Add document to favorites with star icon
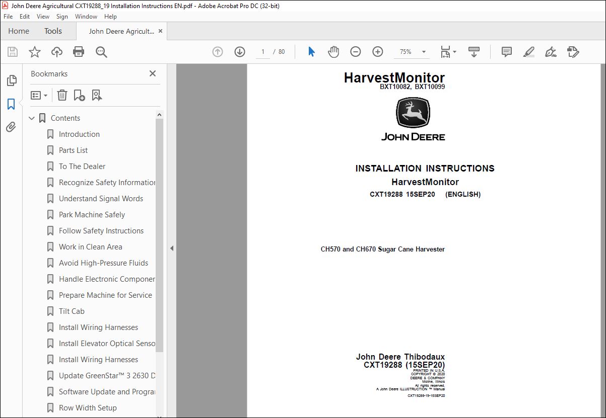The image size is (606, 418). (34, 52)
